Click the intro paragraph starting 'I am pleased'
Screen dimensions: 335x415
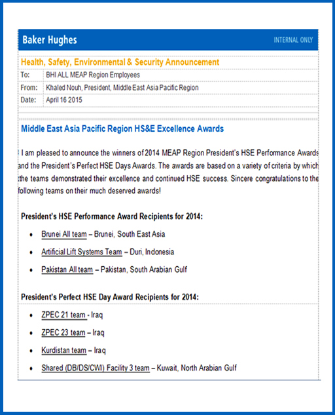(x=168, y=172)
